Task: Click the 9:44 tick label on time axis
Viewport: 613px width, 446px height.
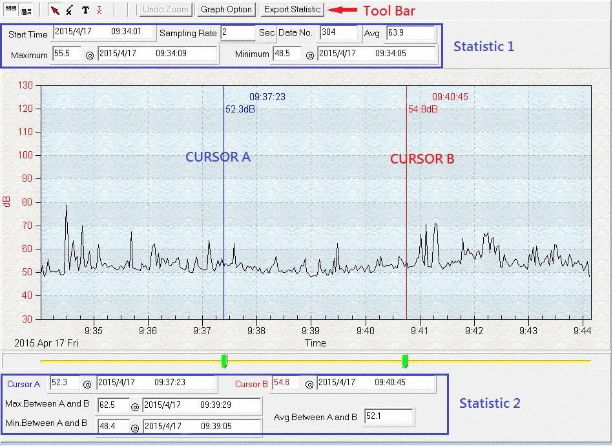Action: click(582, 331)
